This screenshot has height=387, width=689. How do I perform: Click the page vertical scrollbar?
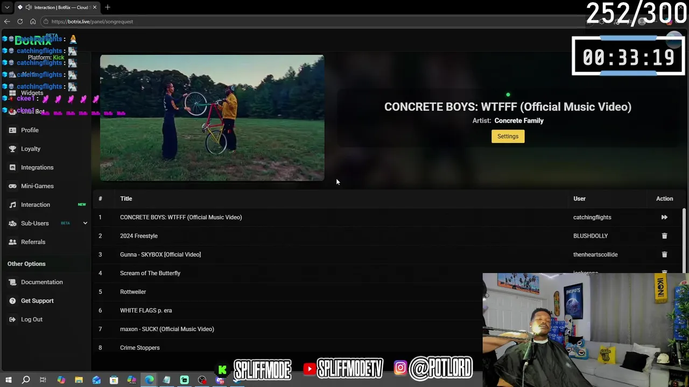(x=685, y=242)
